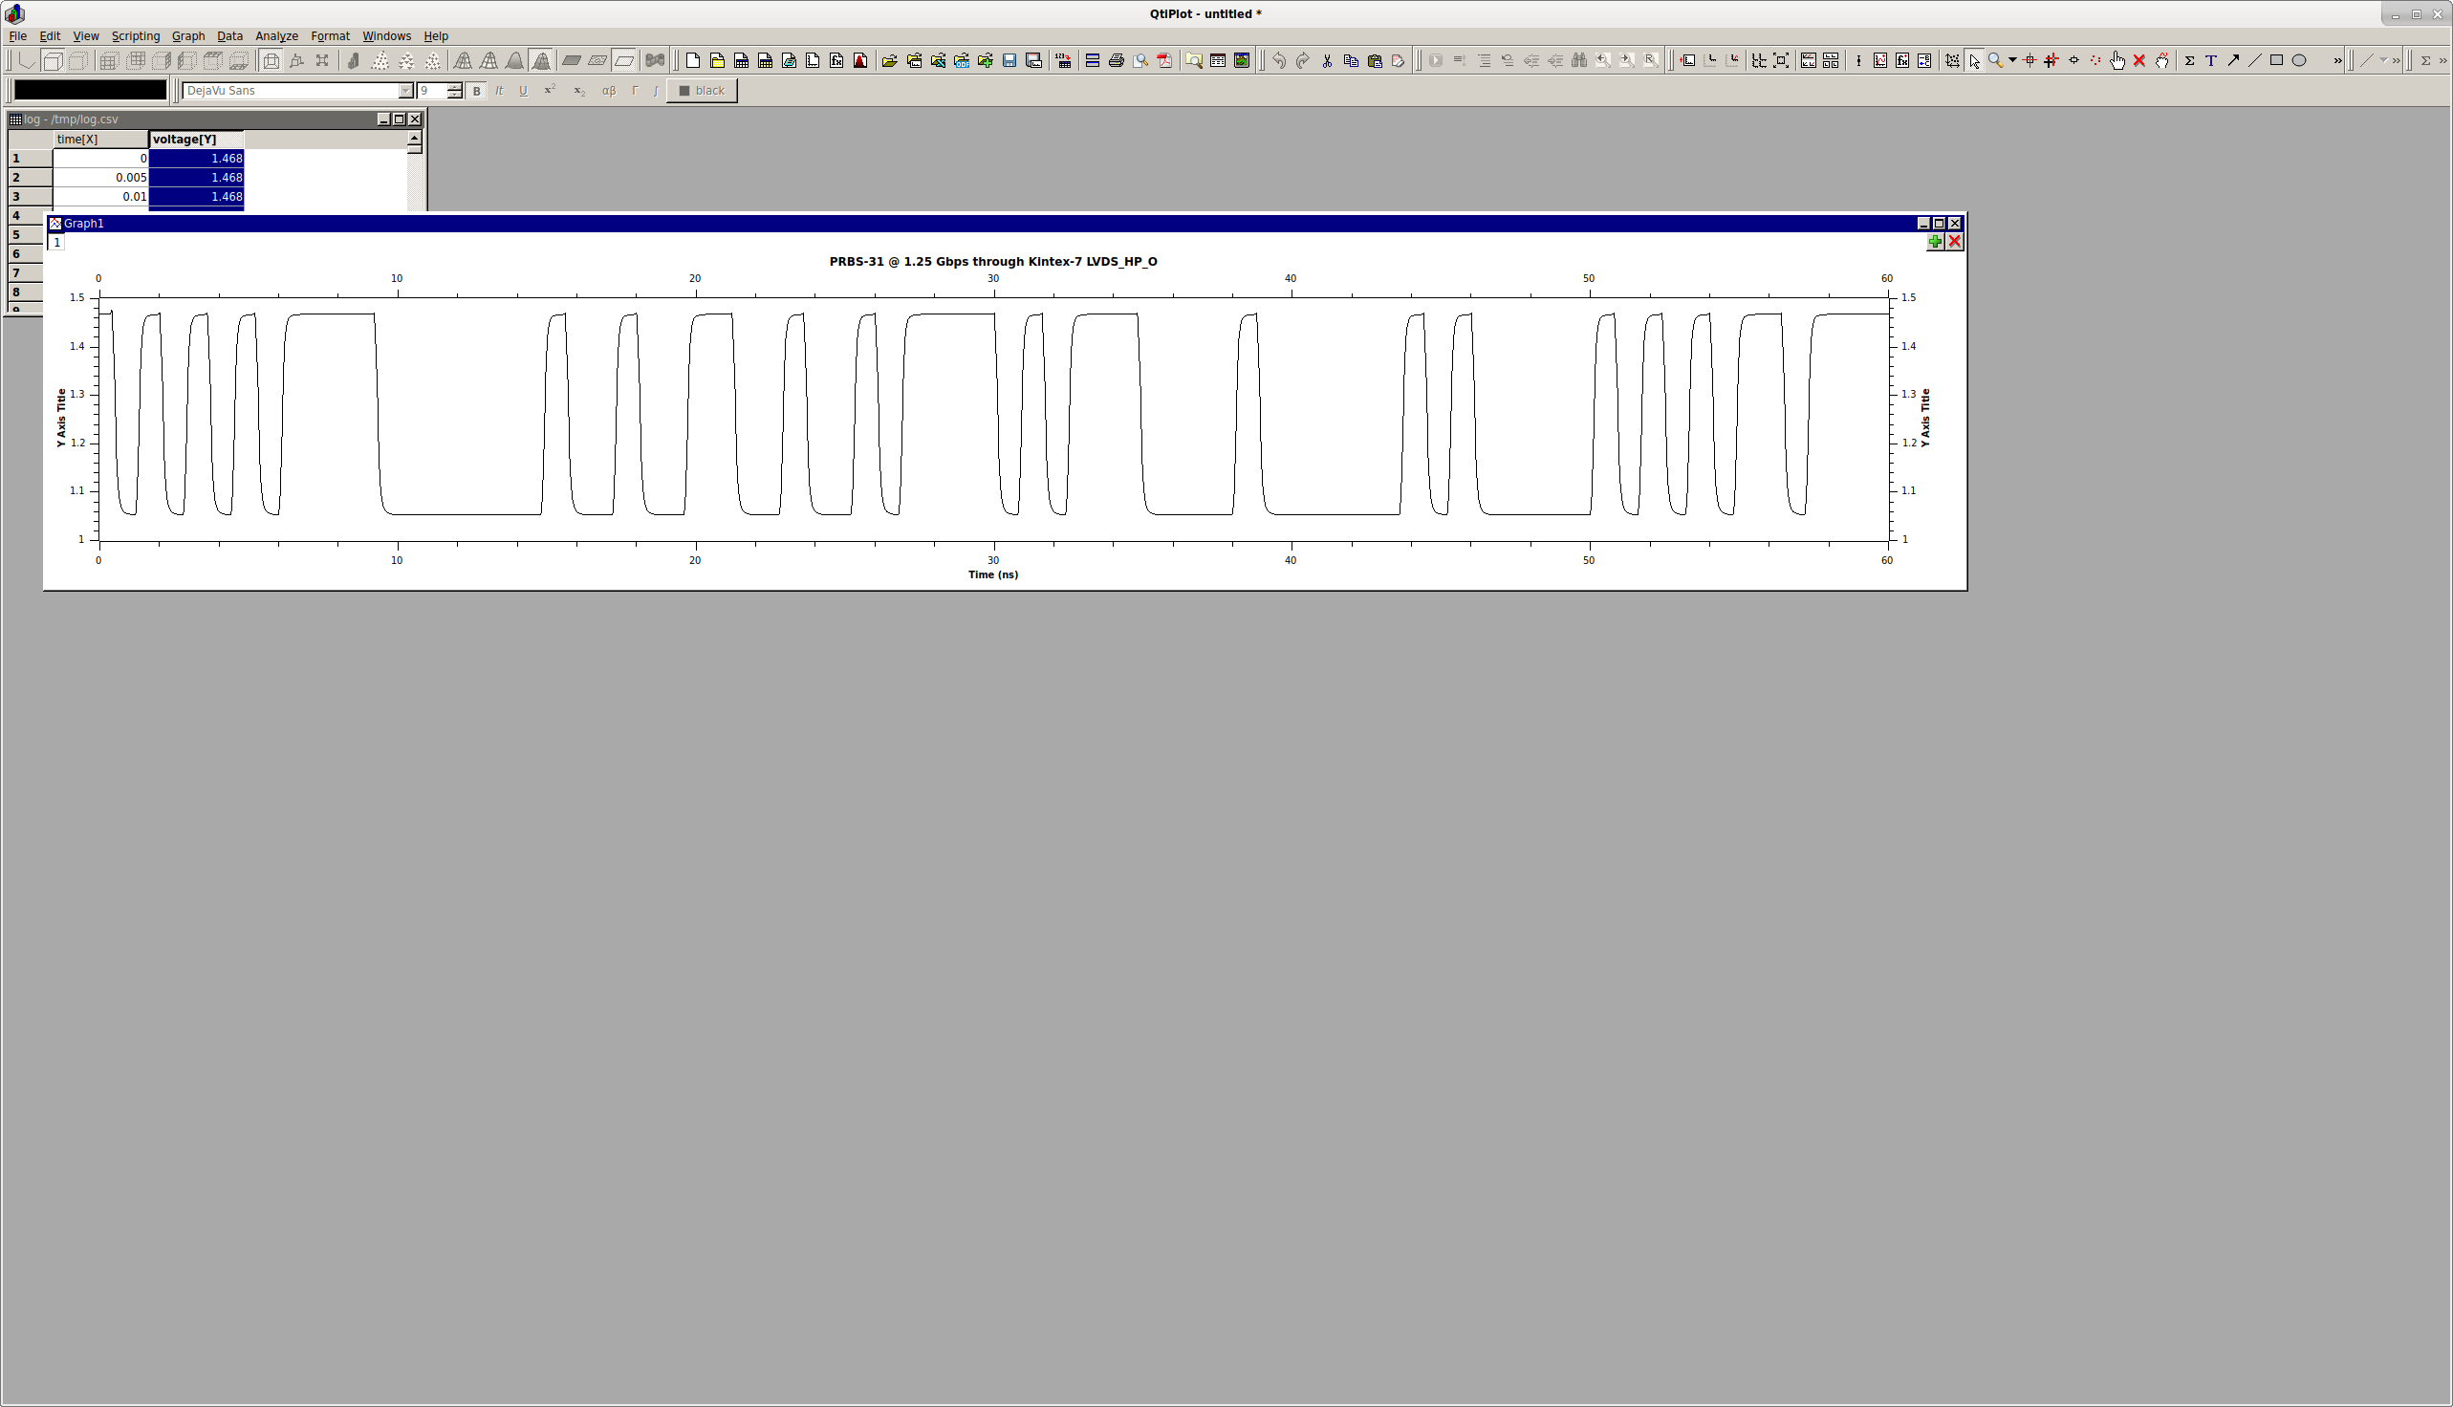Image resolution: width=2453 pixels, height=1407 pixels.
Task: Open the Windows menu
Action: click(x=386, y=35)
